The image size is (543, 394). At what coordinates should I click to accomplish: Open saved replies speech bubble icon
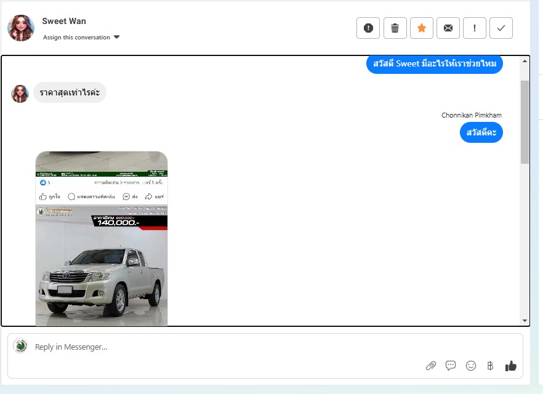[451, 366]
